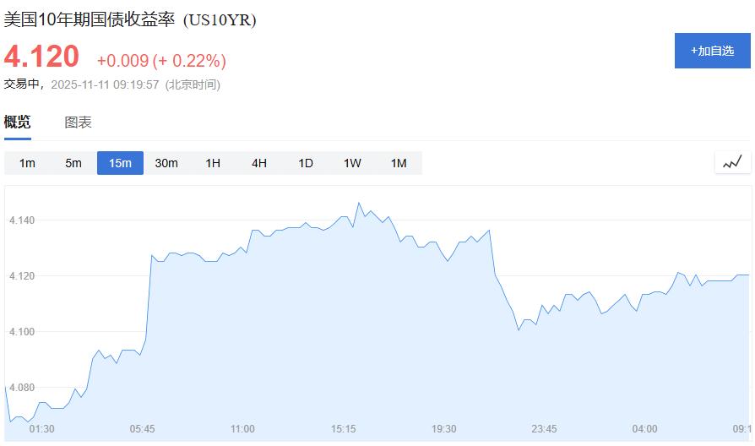Add US10YR to watchlist with +加自选

point(712,51)
